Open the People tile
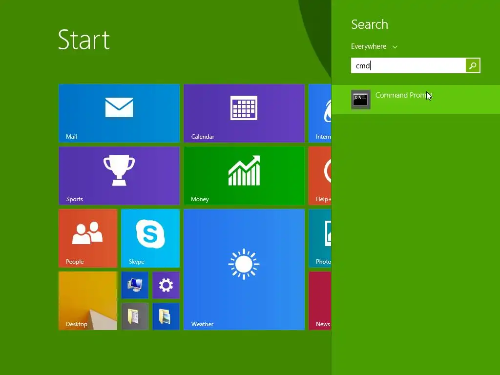Viewport: 500px width, 375px height. pos(88,238)
